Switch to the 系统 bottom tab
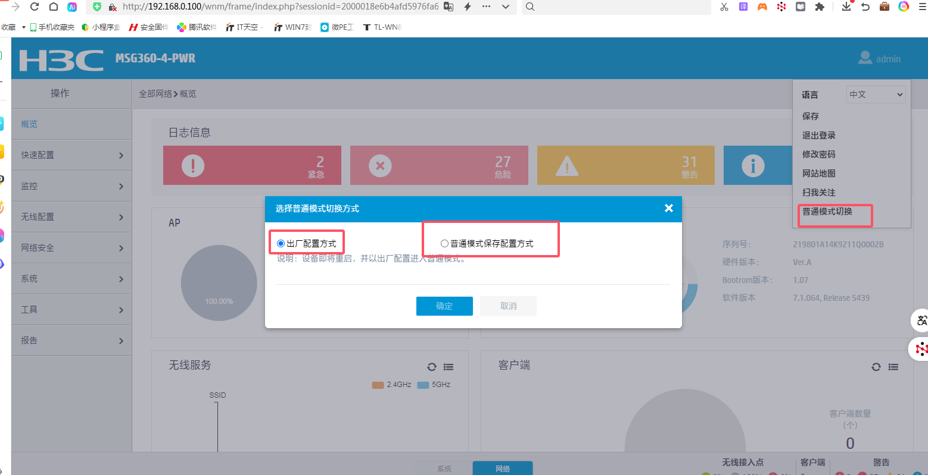The image size is (928, 475). tap(444, 468)
